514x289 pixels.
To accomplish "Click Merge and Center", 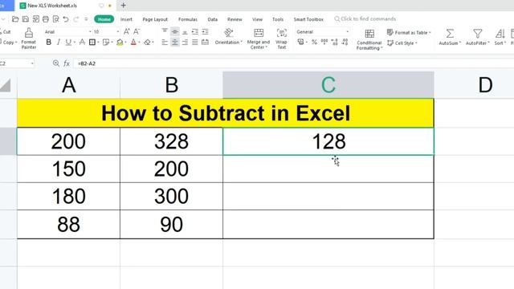I will point(259,39).
